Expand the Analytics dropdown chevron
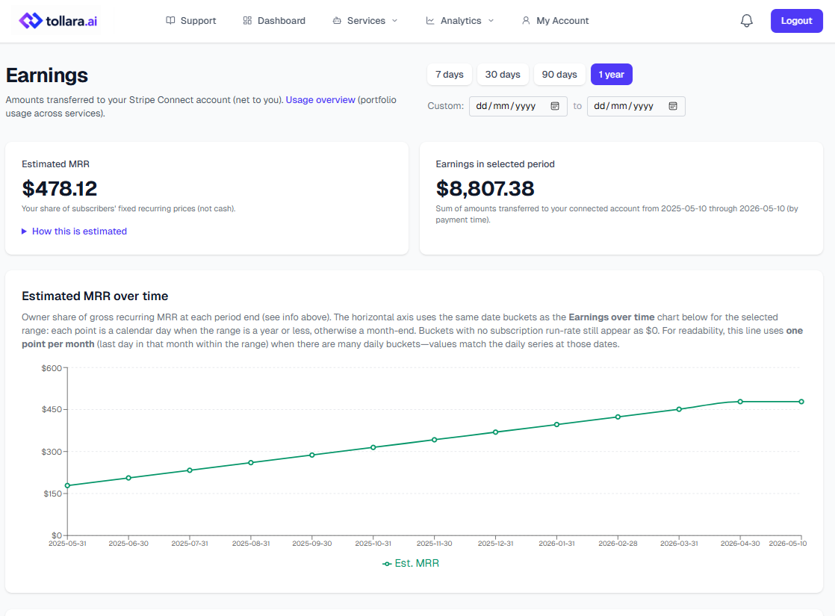The image size is (835, 616). 491,21
